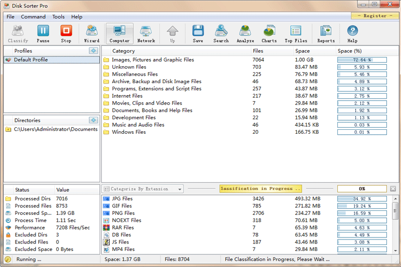Cancel progress with the X button
Screen dimensions: 401x267
[393, 189]
